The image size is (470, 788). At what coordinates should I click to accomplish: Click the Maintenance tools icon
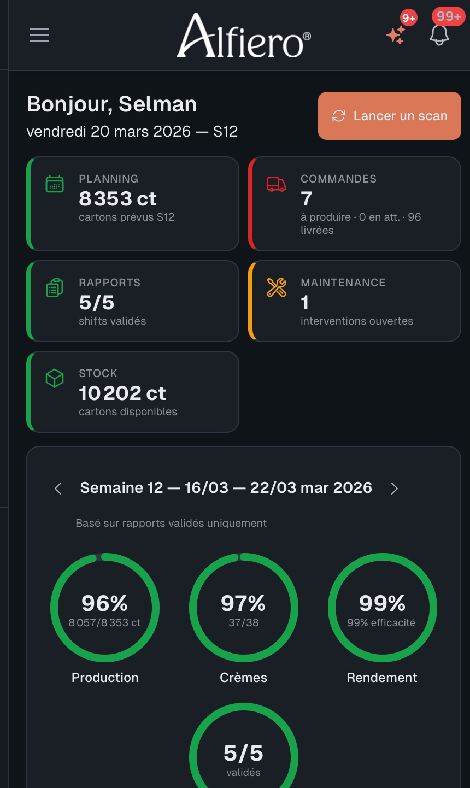pyautogui.click(x=277, y=287)
